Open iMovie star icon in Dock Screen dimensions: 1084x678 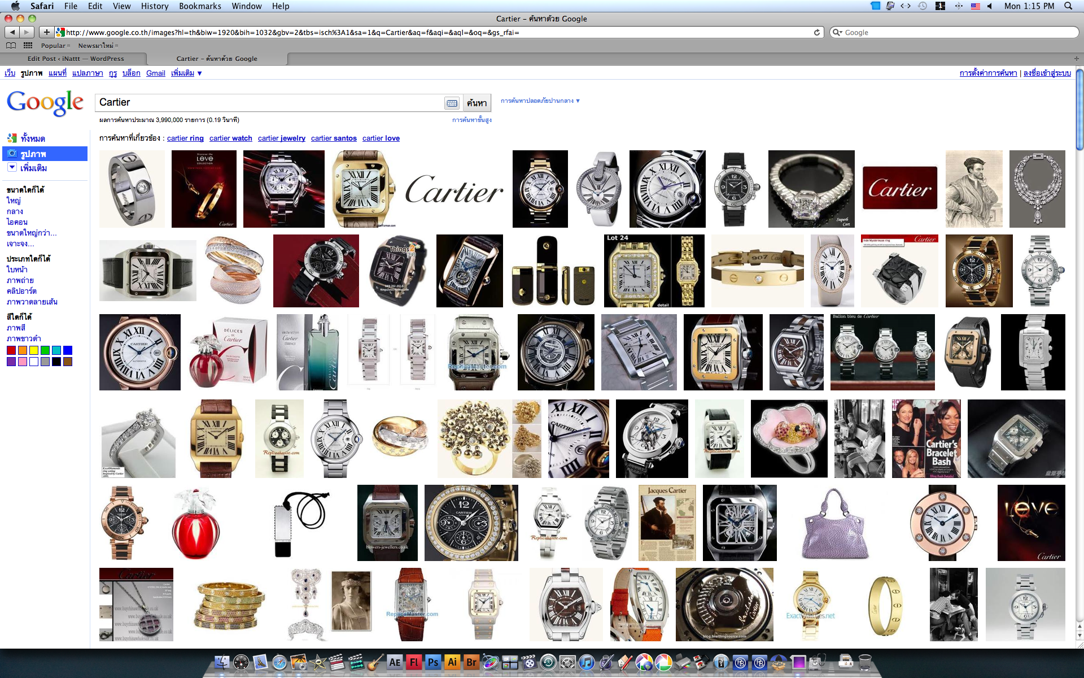pyautogui.click(x=318, y=662)
